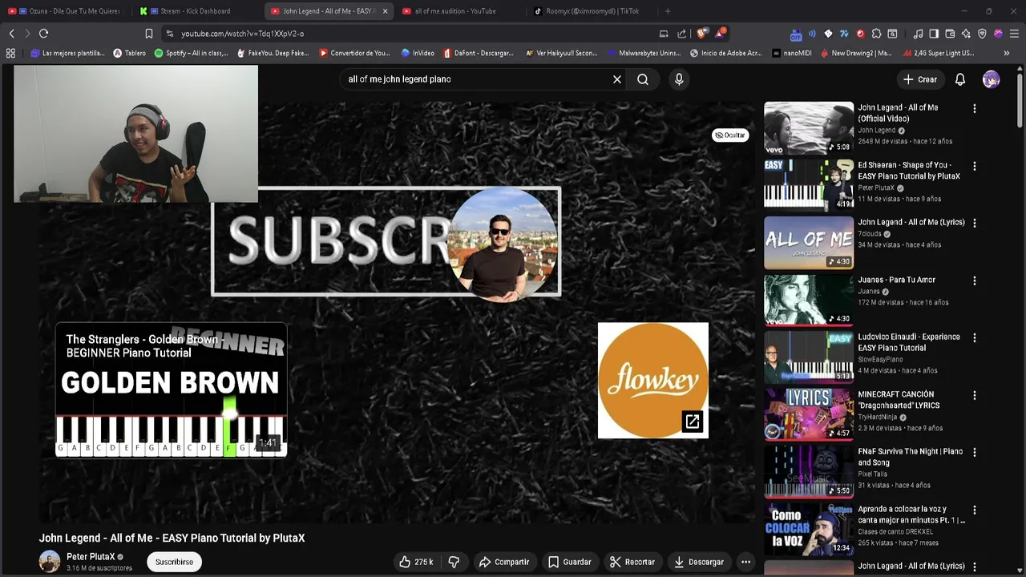
Task: Click the circular channel subscribe portrait in player
Action: 502,244
